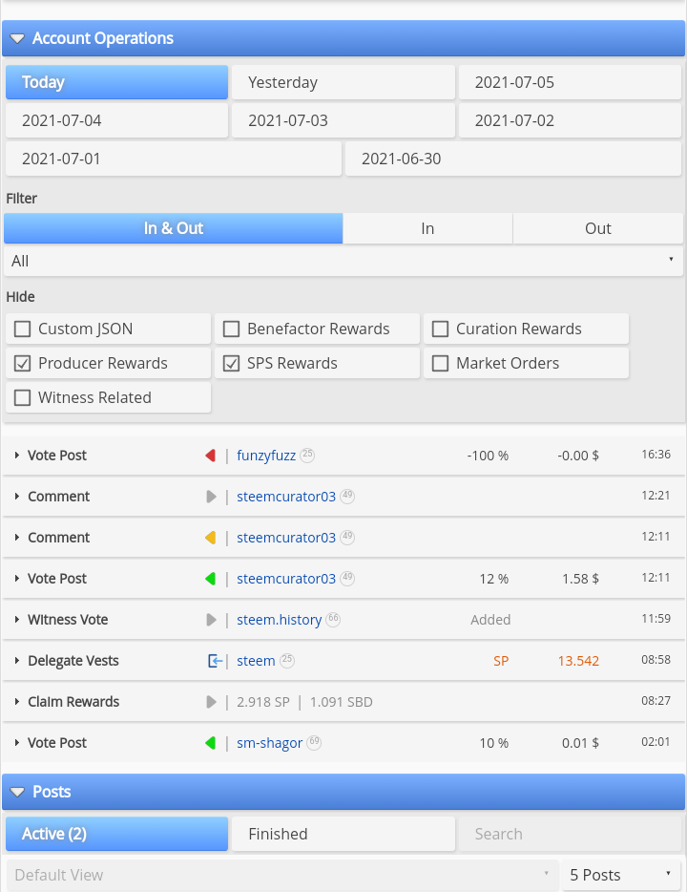Viewport: 687px width, 892px height.
Task: Select the 2021-07-02 date tab
Action: click(x=570, y=120)
